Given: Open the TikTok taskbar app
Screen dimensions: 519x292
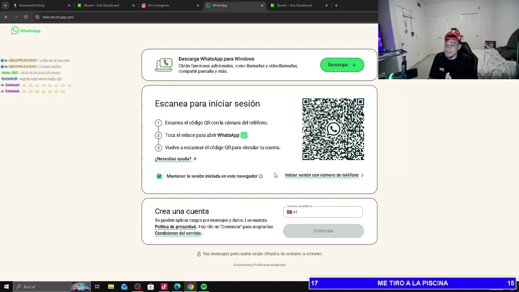Looking at the screenshot, I should pyautogui.click(x=164, y=287).
